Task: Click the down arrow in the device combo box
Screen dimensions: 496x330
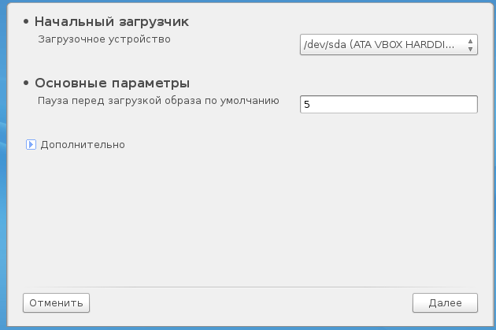Action: coord(471,49)
